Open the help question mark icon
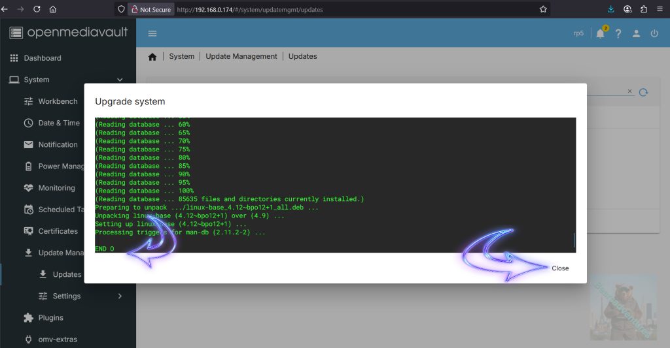Screen dimensions: 670x348 pos(618,33)
